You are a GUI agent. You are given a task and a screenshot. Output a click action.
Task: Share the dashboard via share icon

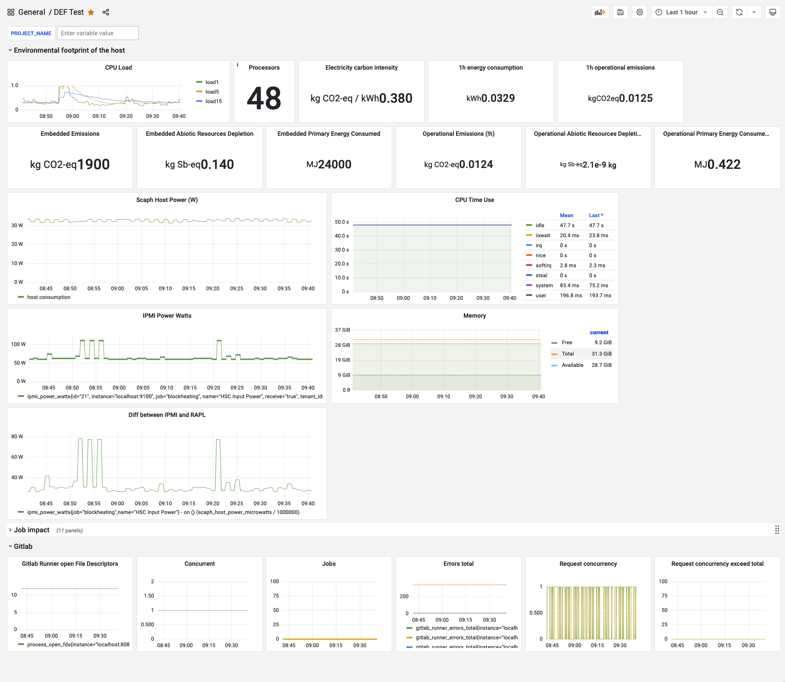click(106, 12)
